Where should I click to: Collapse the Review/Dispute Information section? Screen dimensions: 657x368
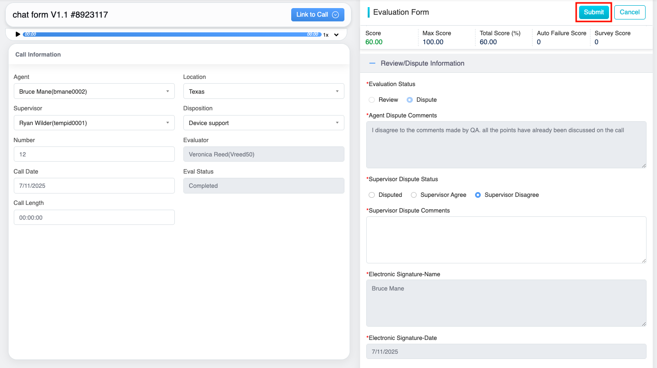(x=372, y=63)
